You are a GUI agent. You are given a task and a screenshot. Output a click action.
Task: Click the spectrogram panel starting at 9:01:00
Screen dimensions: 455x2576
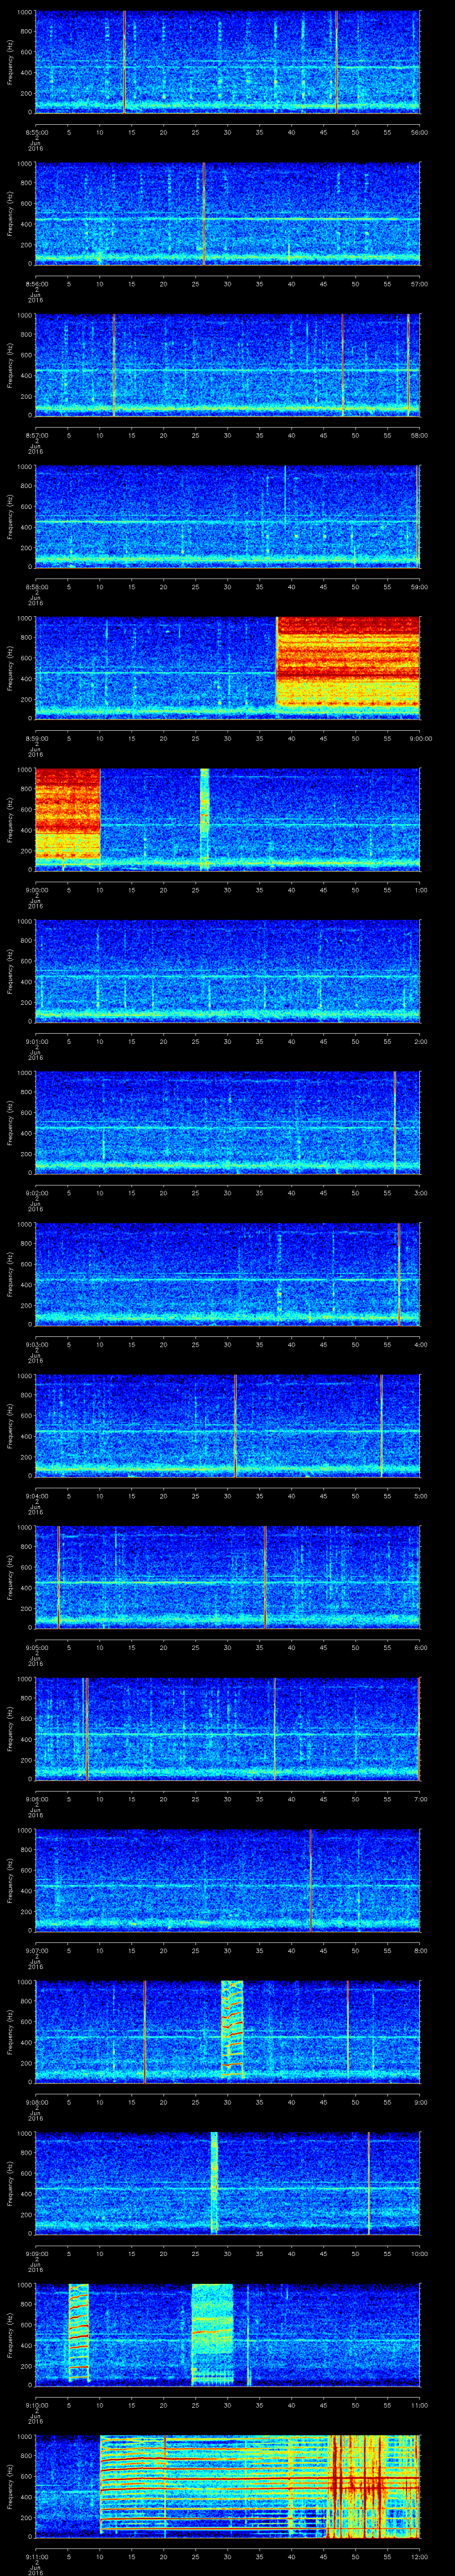(227, 971)
